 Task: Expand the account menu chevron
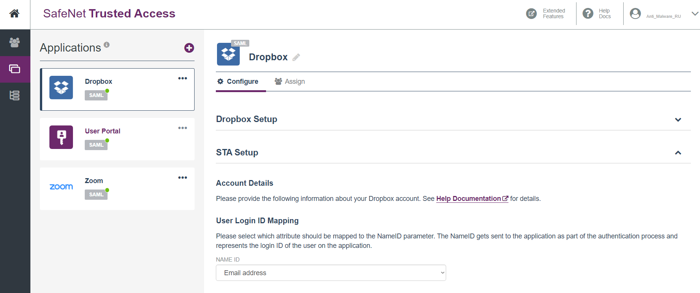click(695, 14)
